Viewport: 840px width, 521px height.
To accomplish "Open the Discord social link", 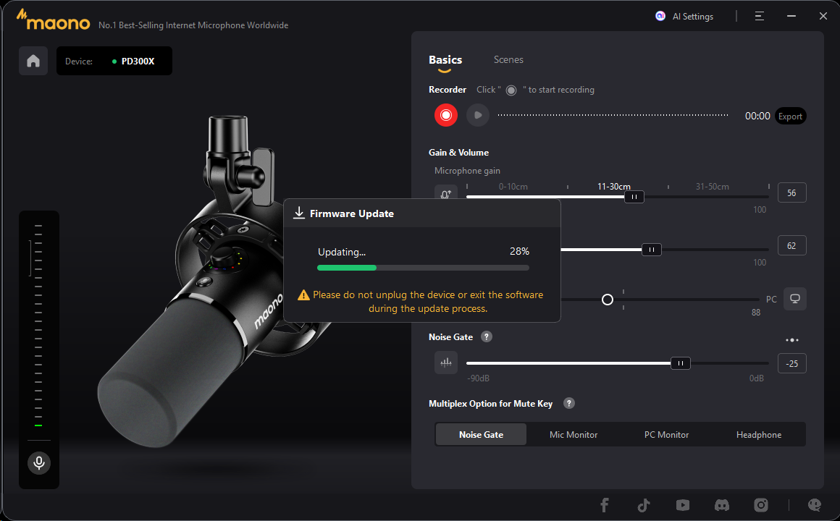I will click(721, 505).
